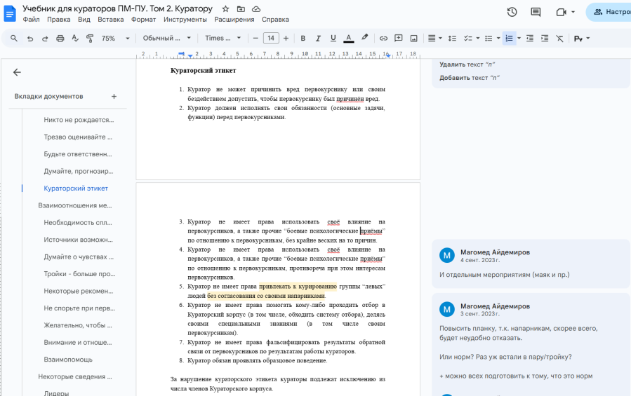
Task: Move document to folder icon
Action: coord(241,9)
